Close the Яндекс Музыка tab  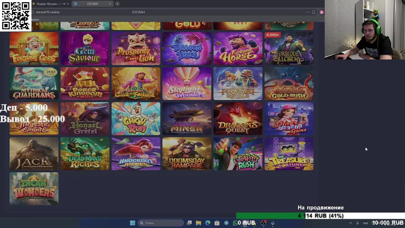68,4
